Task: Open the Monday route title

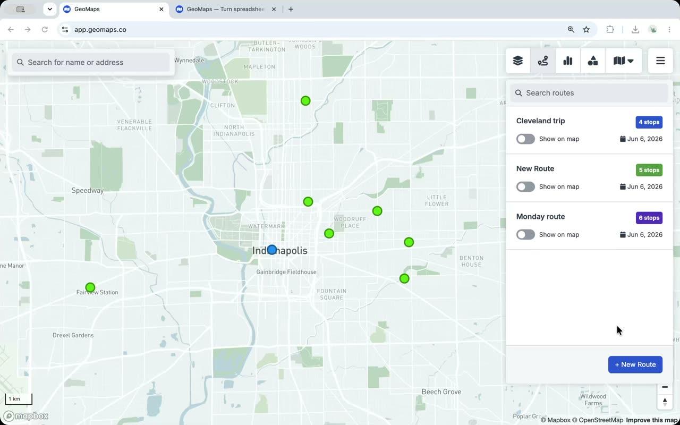Action: 540,216
